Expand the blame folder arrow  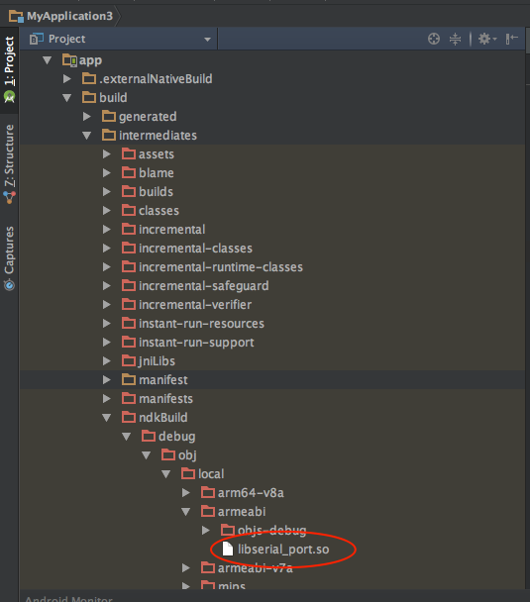107,173
